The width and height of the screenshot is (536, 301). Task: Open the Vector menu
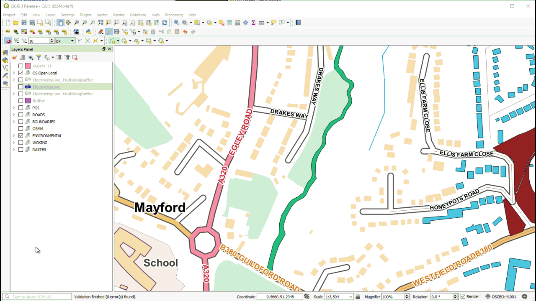103,15
